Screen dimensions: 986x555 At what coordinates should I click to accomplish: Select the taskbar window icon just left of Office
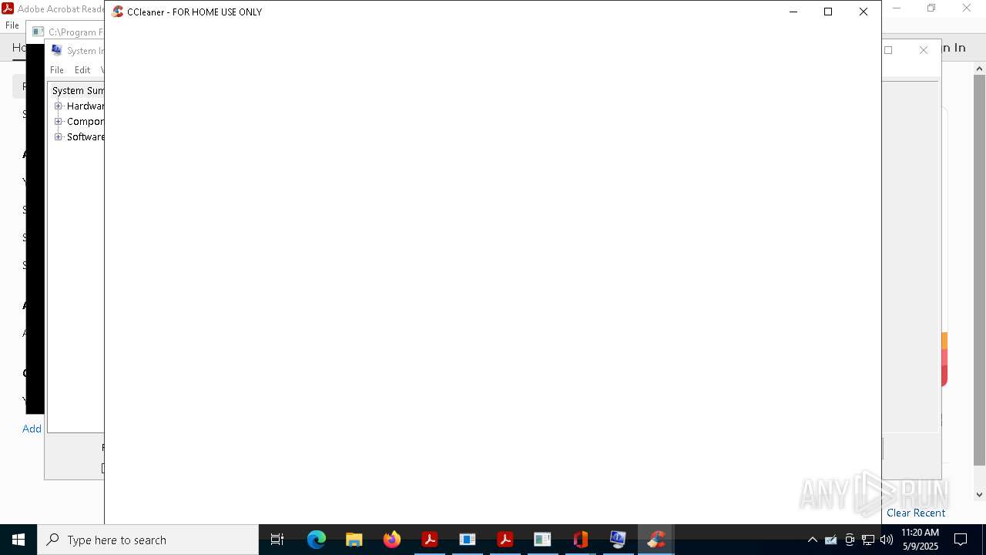point(543,540)
